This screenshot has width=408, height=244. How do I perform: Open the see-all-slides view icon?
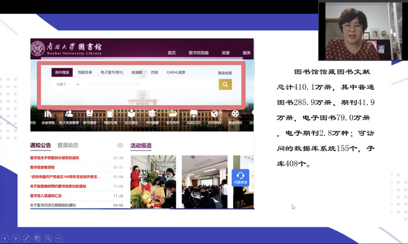pos(38,238)
